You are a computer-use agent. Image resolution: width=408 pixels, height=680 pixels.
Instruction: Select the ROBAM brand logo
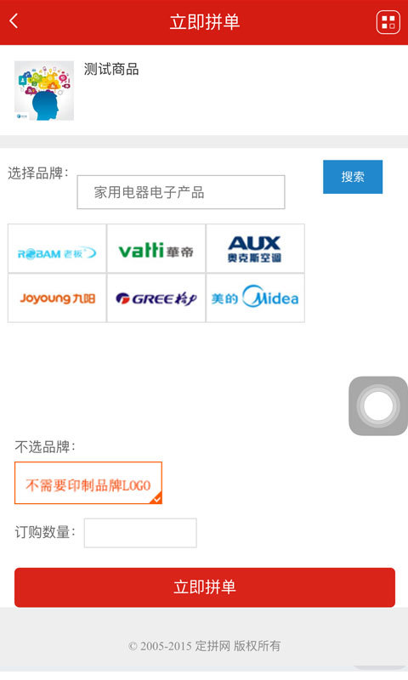(57, 248)
